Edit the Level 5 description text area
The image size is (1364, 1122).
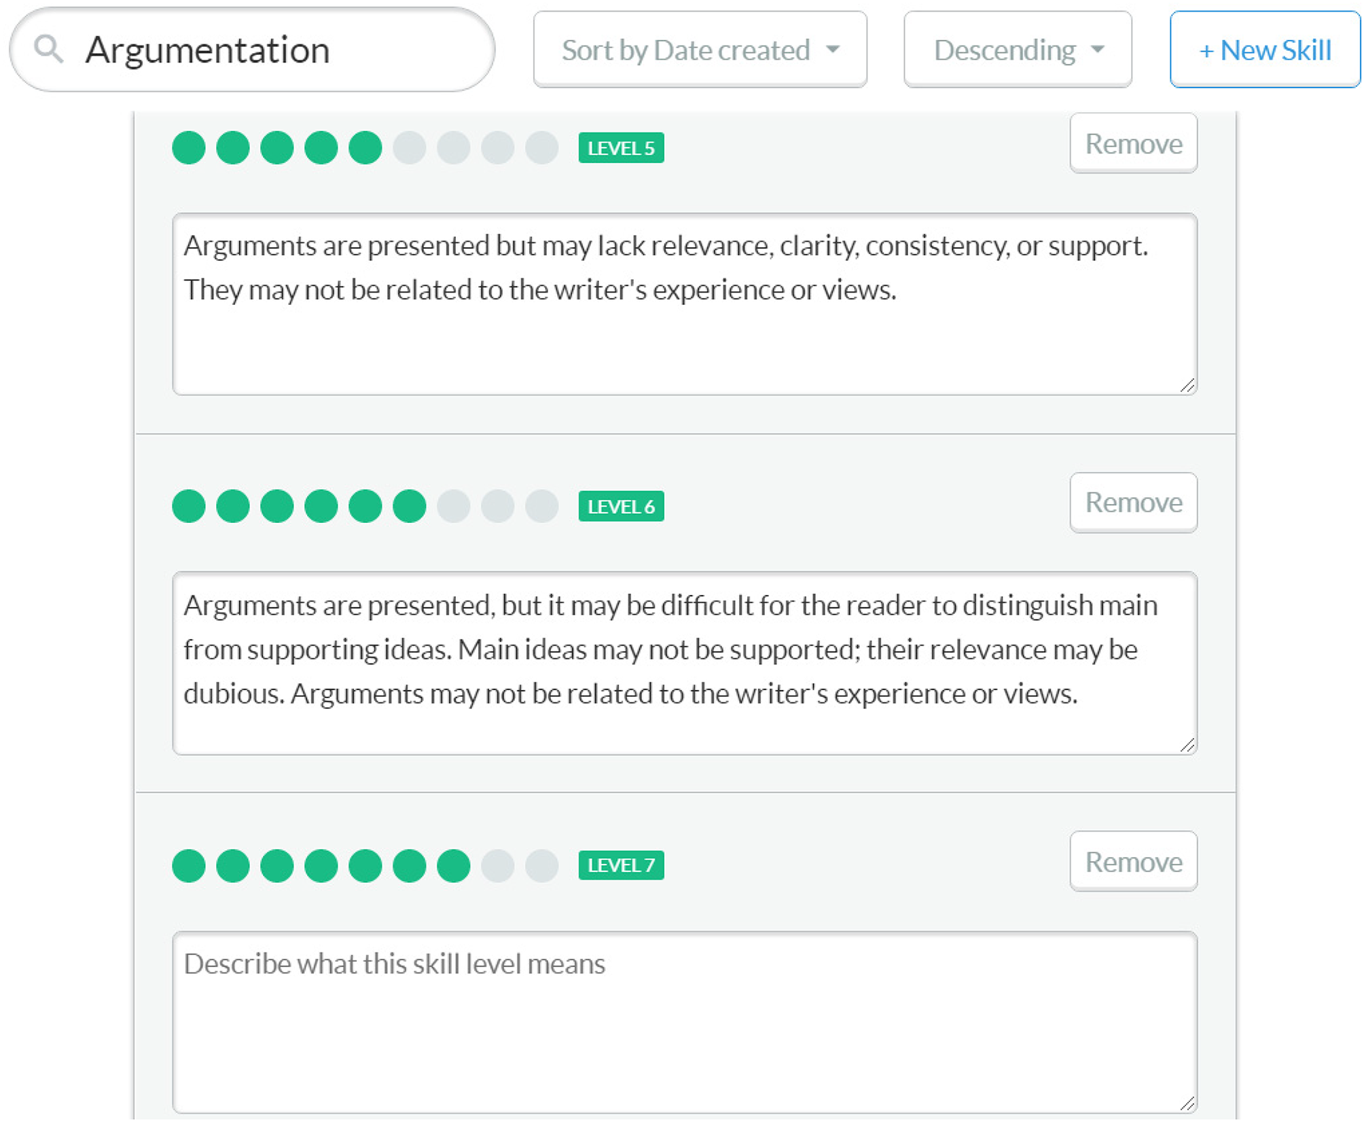685,304
